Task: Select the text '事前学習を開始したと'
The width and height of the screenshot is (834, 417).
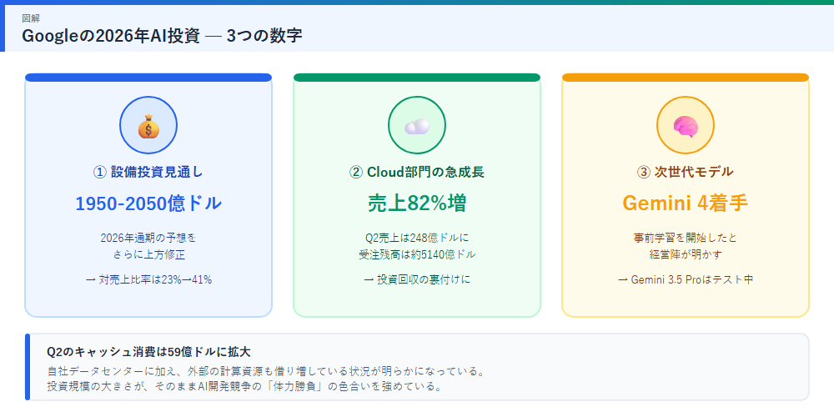Action: click(686, 237)
